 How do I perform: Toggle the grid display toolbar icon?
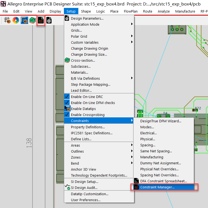[7, 20]
